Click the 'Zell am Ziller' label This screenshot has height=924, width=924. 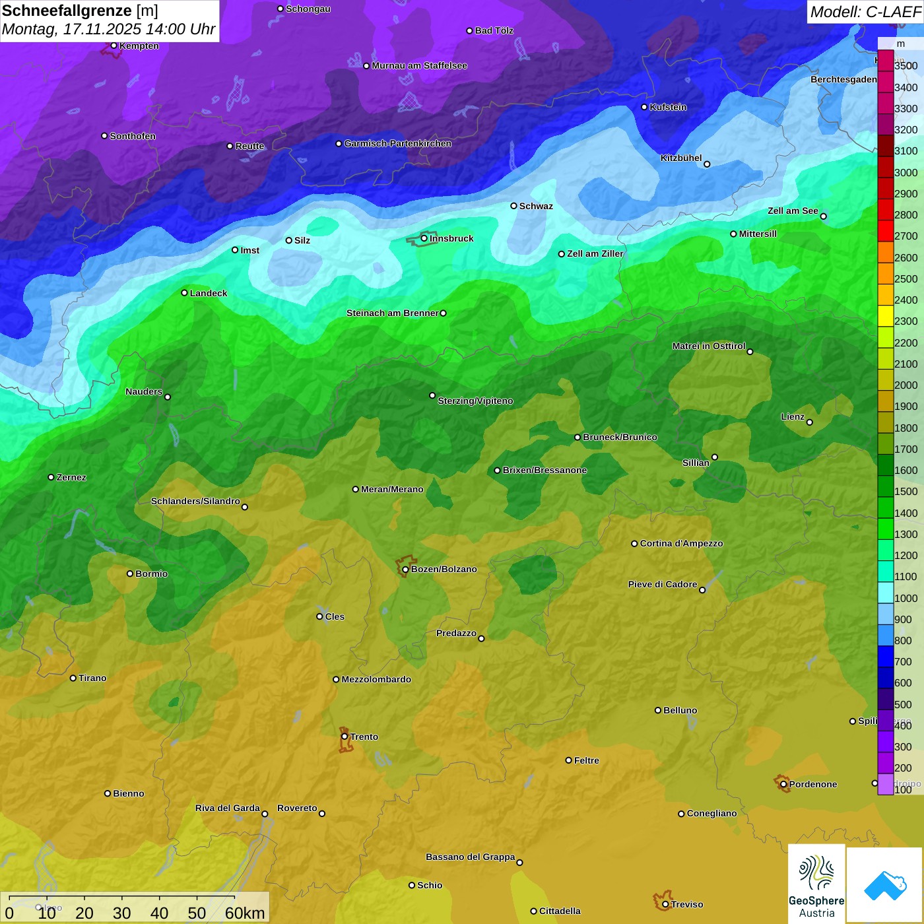[x=595, y=253]
